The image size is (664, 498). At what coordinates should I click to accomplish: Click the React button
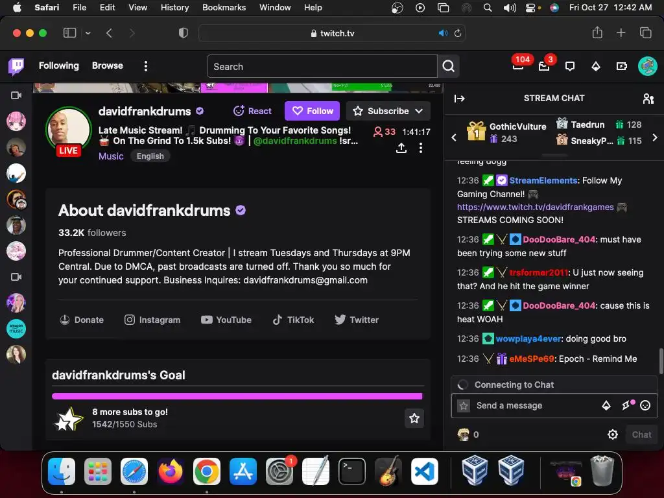[252, 111]
